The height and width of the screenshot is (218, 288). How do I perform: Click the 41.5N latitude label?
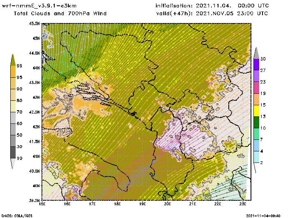34,141
